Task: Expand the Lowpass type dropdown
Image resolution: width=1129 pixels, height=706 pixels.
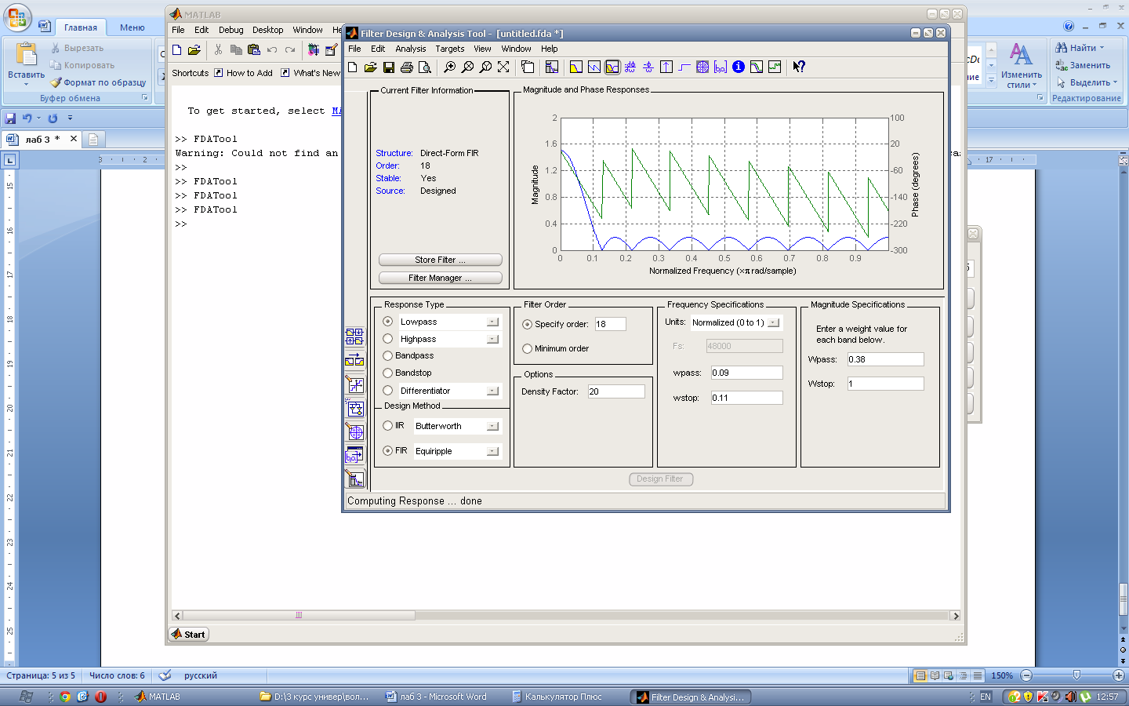Action: coord(492,322)
